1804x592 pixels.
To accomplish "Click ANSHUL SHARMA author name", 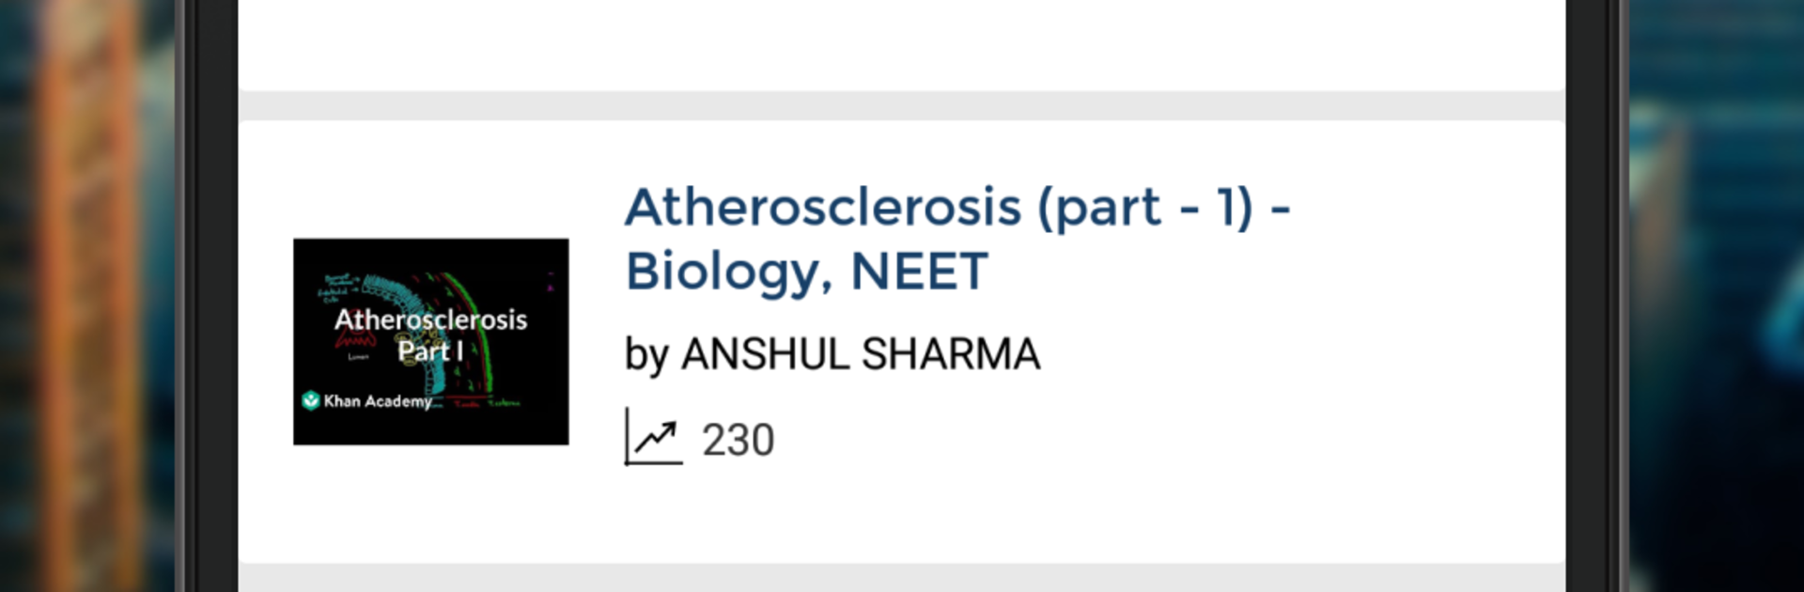I will coord(861,354).
